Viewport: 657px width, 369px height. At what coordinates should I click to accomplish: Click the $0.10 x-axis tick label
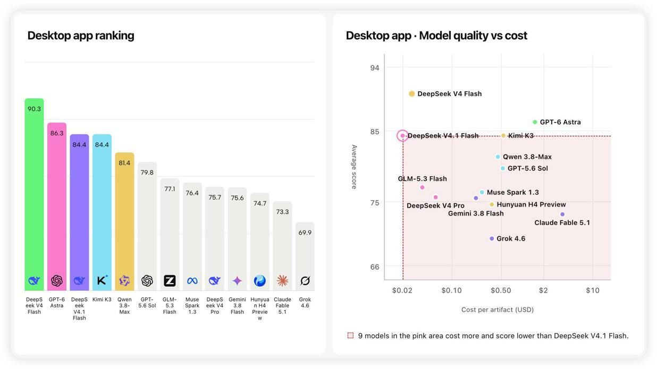[x=451, y=290]
